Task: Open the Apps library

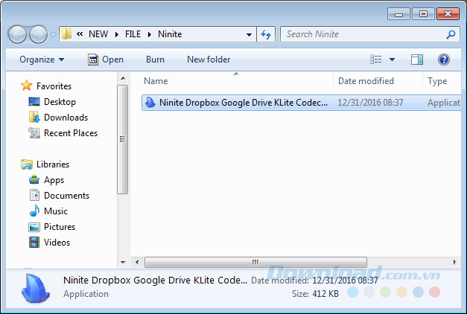Action: (x=54, y=180)
